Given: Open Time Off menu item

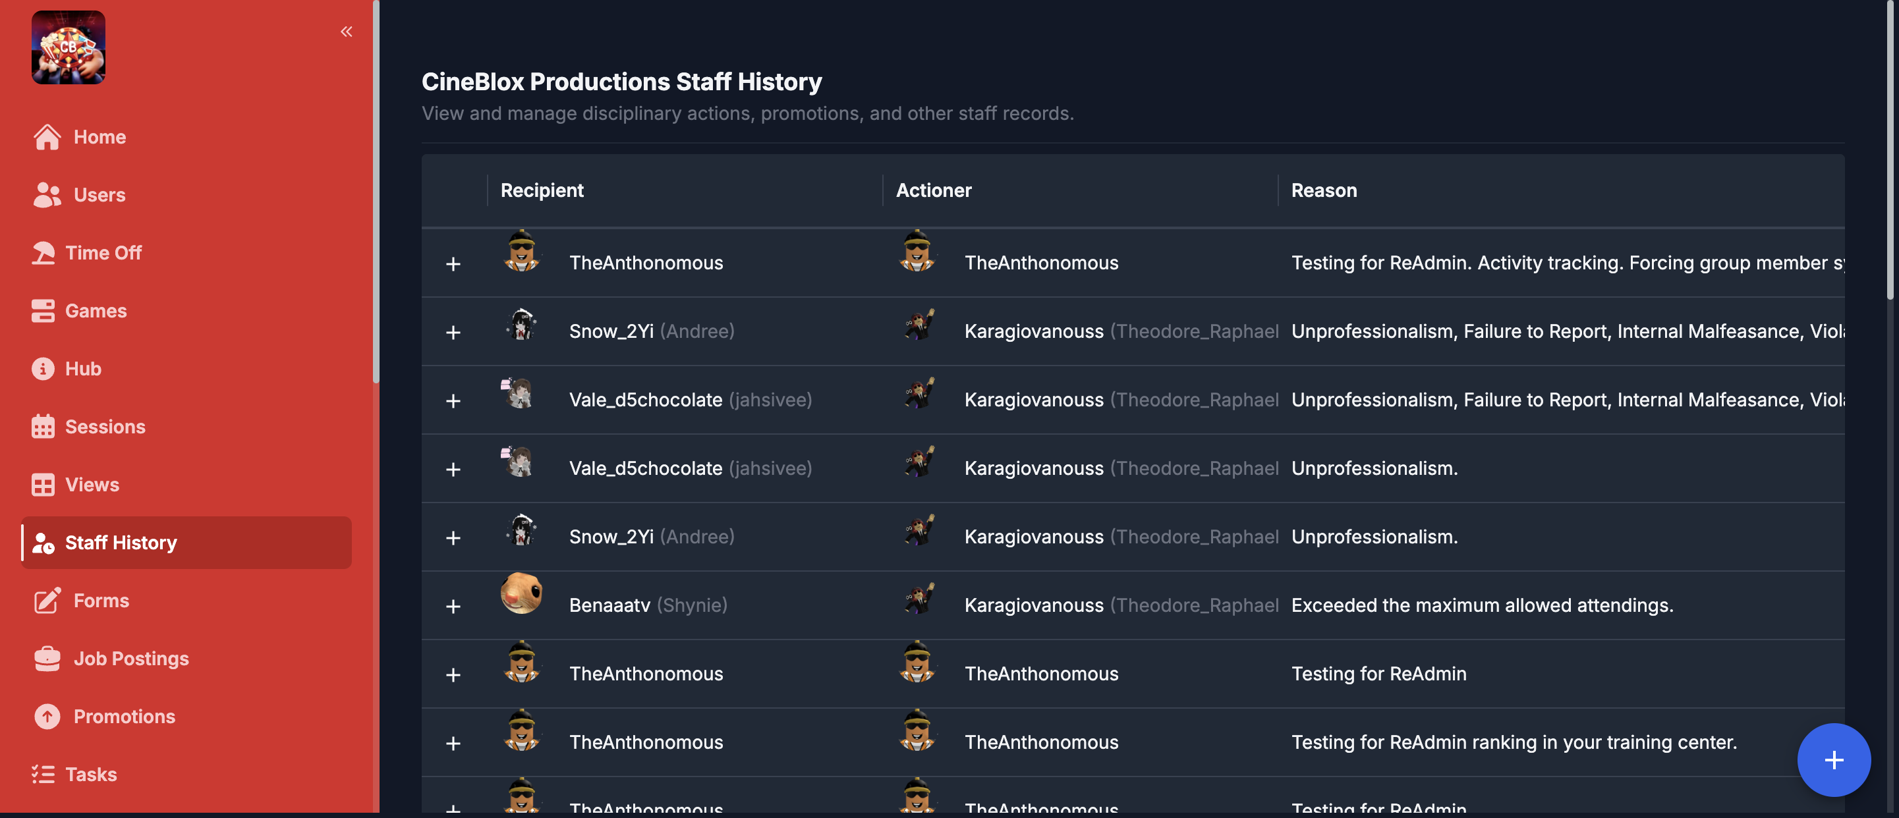Looking at the screenshot, I should [x=103, y=253].
